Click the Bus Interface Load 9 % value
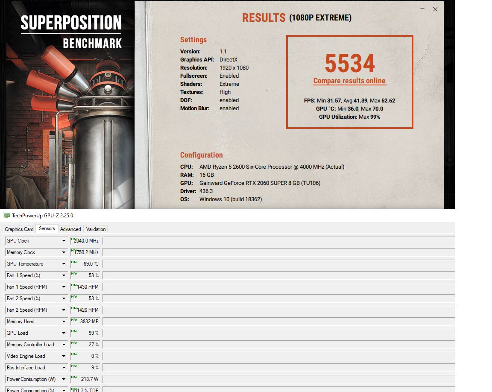Image resolution: width=492 pixels, height=392 pixels. [x=85, y=368]
